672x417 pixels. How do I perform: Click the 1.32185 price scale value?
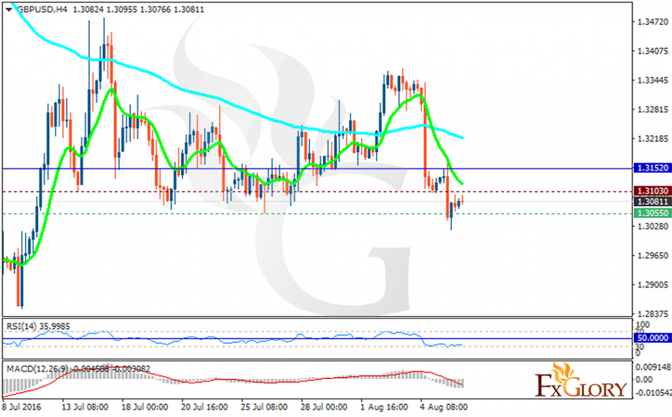[653, 139]
